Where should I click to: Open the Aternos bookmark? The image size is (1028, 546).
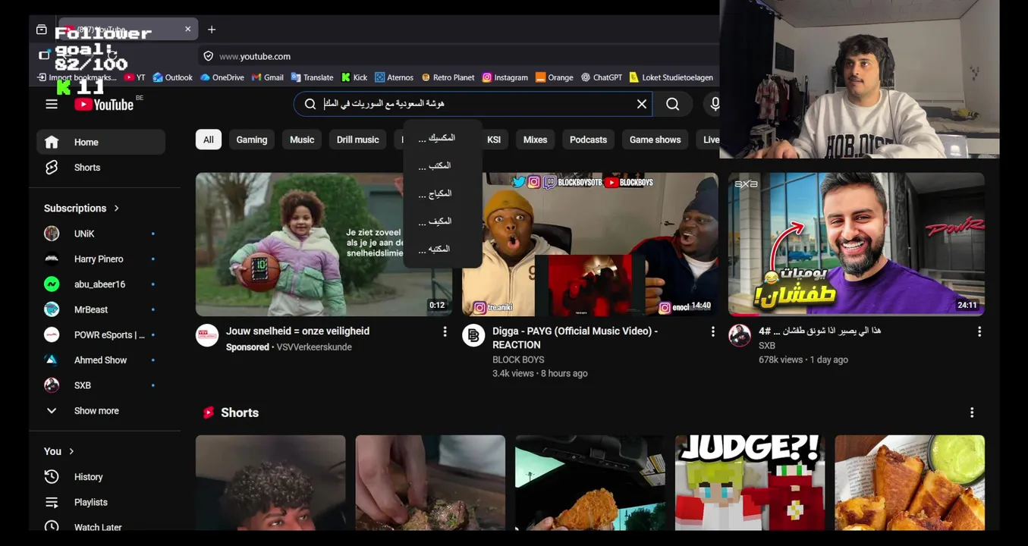coord(394,77)
